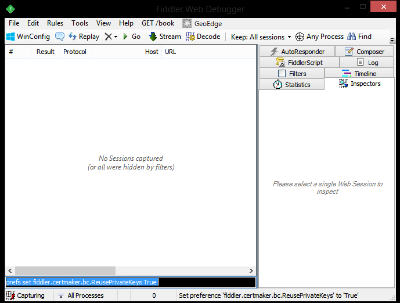
Task: Click the WinConfig Windows logo icon
Action: 10,37
